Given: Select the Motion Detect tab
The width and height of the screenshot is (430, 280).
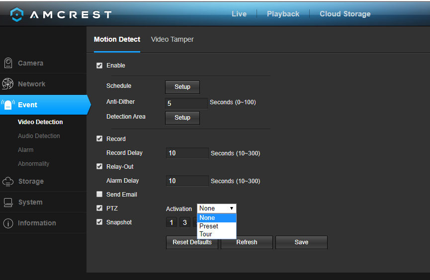Looking at the screenshot, I should [x=117, y=39].
